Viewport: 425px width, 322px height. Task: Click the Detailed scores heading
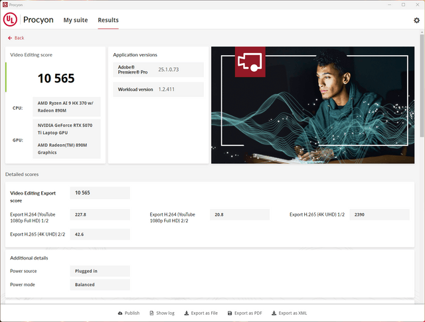(22, 175)
